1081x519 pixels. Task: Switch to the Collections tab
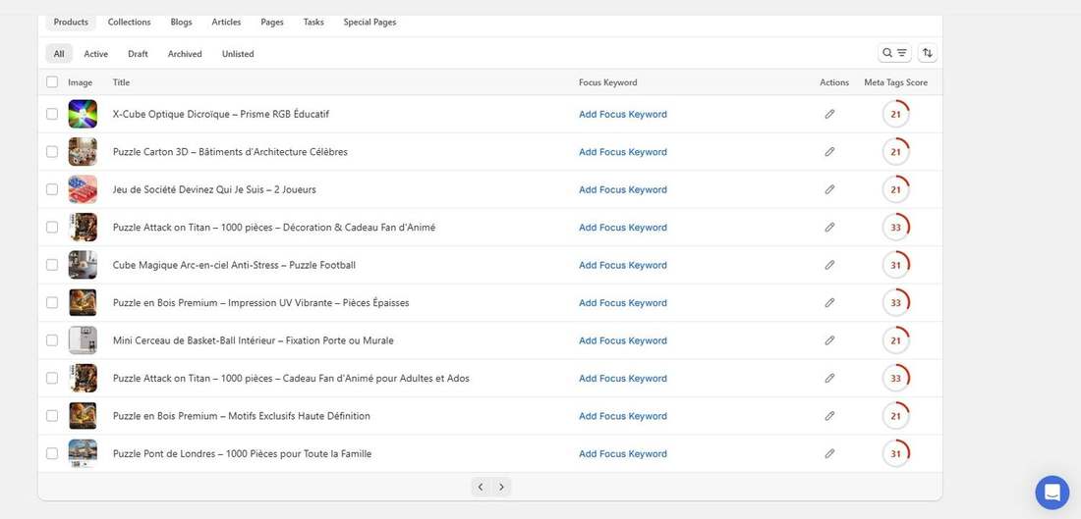tap(129, 22)
